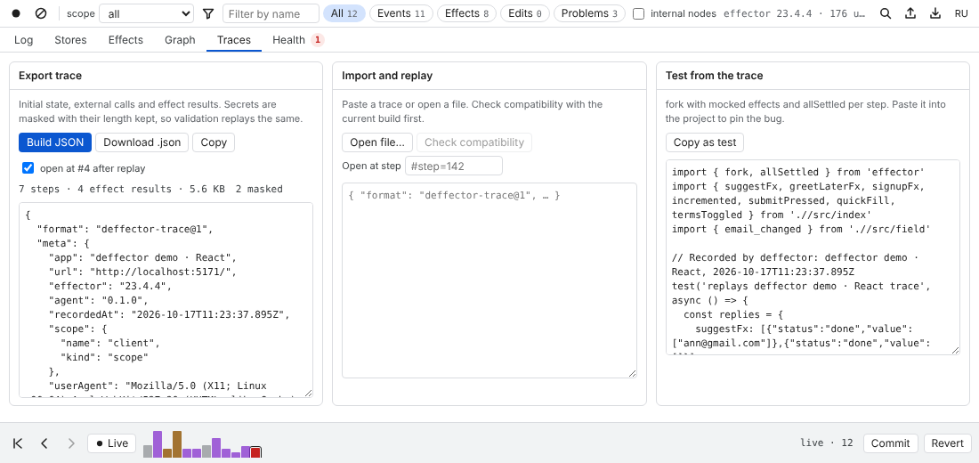This screenshot has width=979, height=463.
Task: Click the Commit button
Action: click(x=890, y=443)
